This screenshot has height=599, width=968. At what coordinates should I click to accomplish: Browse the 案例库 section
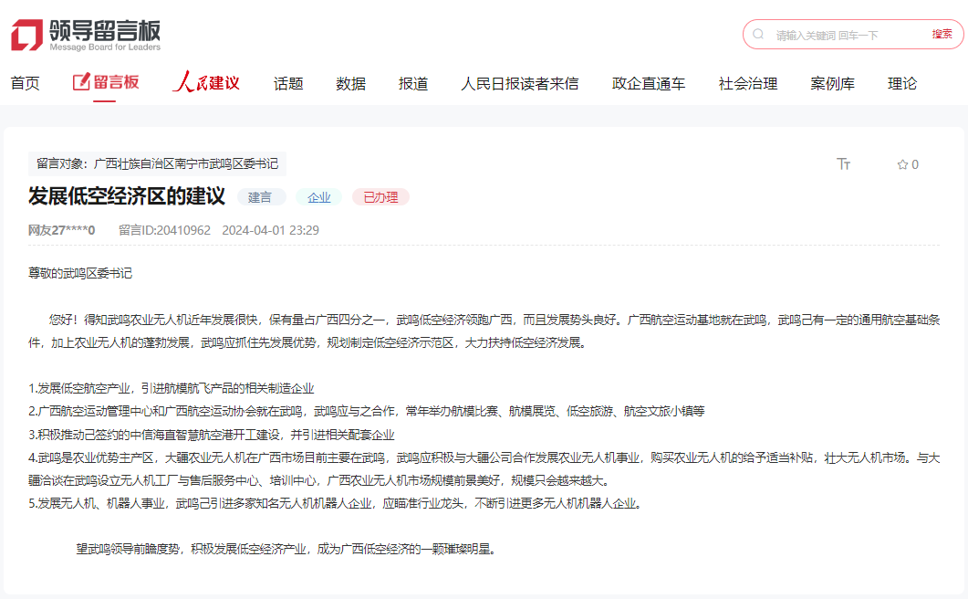[832, 82]
